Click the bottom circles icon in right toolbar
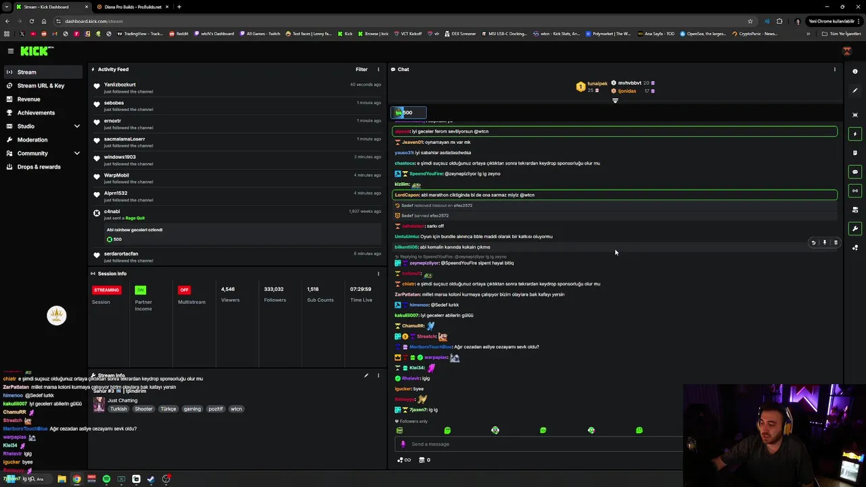The height and width of the screenshot is (487, 866). tap(855, 248)
